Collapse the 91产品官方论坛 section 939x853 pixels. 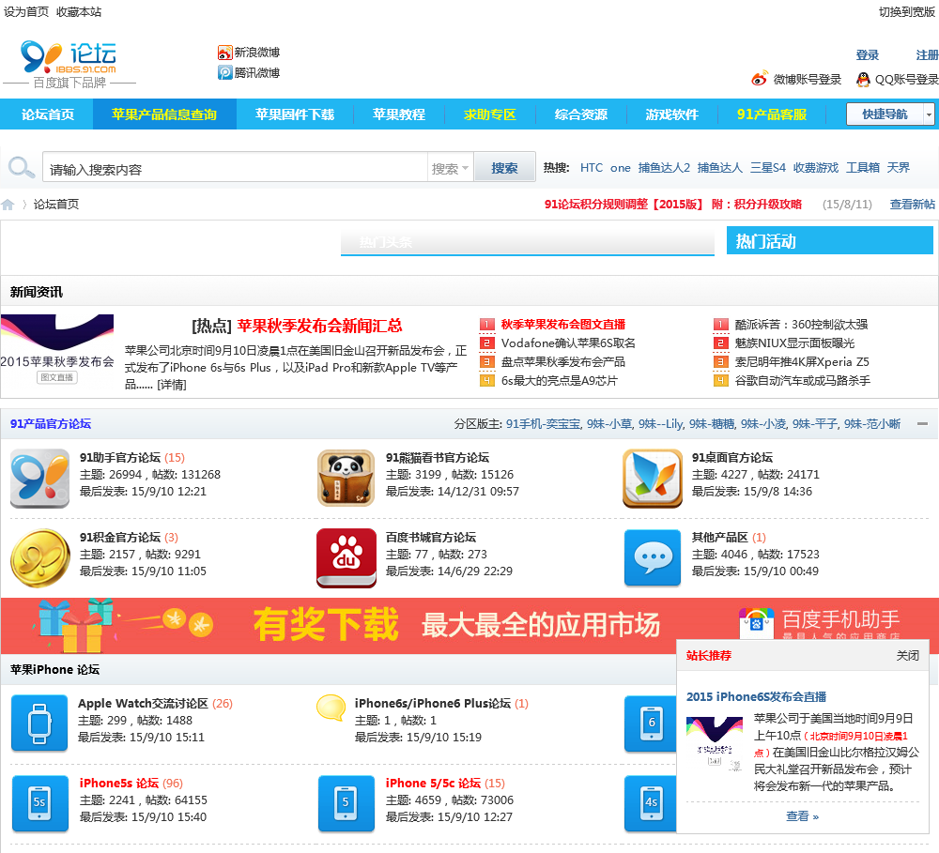pyautogui.click(x=922, y=424)
